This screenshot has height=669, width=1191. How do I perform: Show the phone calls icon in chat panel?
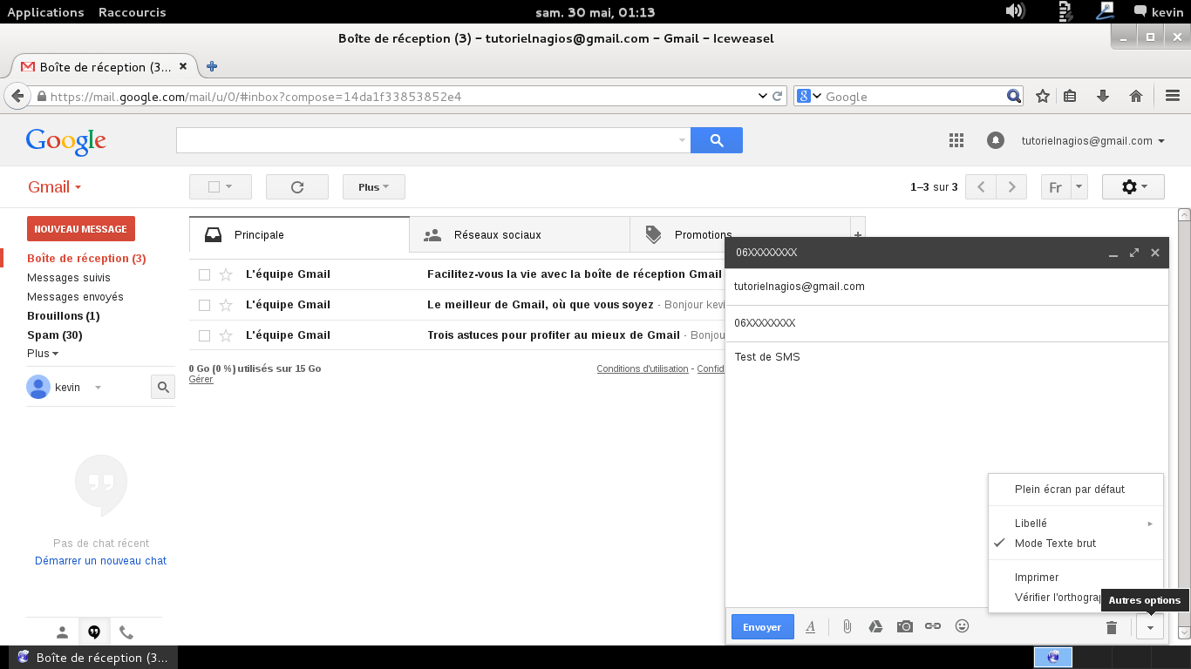click(x=126, y=632)
